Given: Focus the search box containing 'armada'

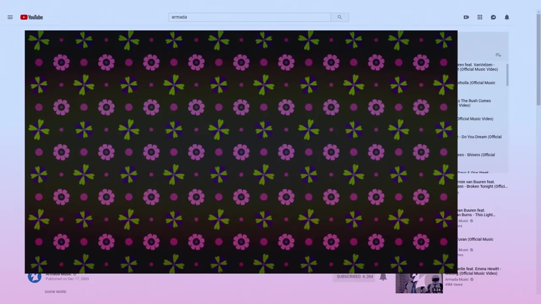Looking at the screenshot, I should [249, 17].
